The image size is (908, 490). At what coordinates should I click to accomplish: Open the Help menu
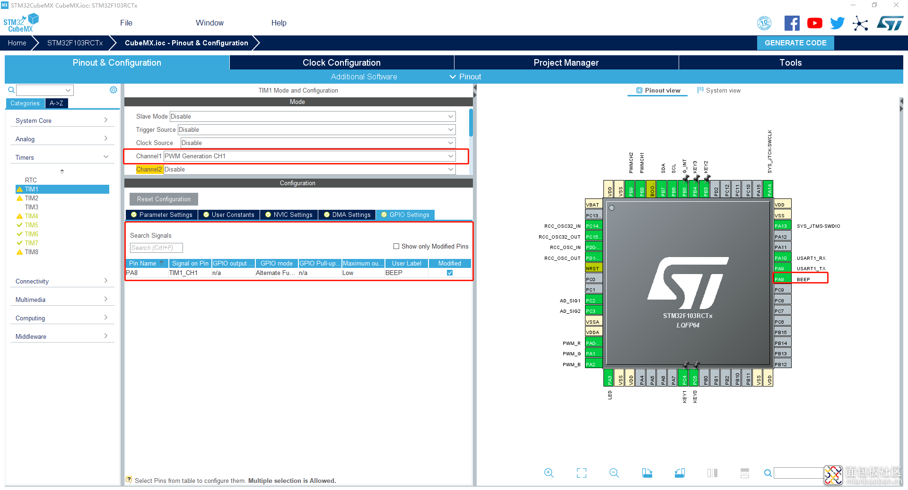coord(279,23)
